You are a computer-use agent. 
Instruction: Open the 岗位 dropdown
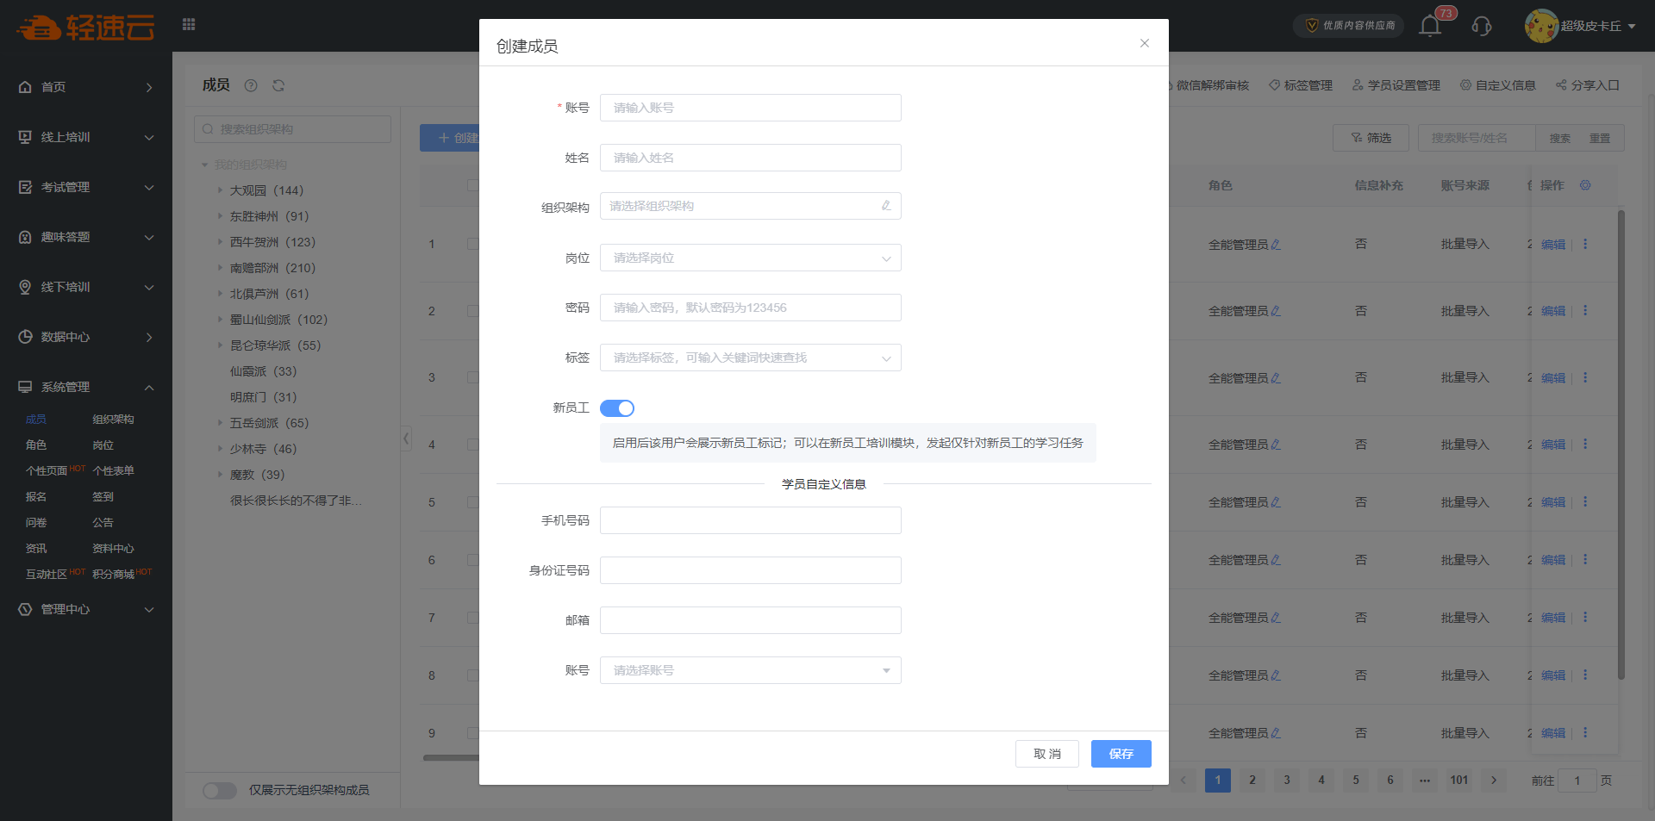click(750, 258)
